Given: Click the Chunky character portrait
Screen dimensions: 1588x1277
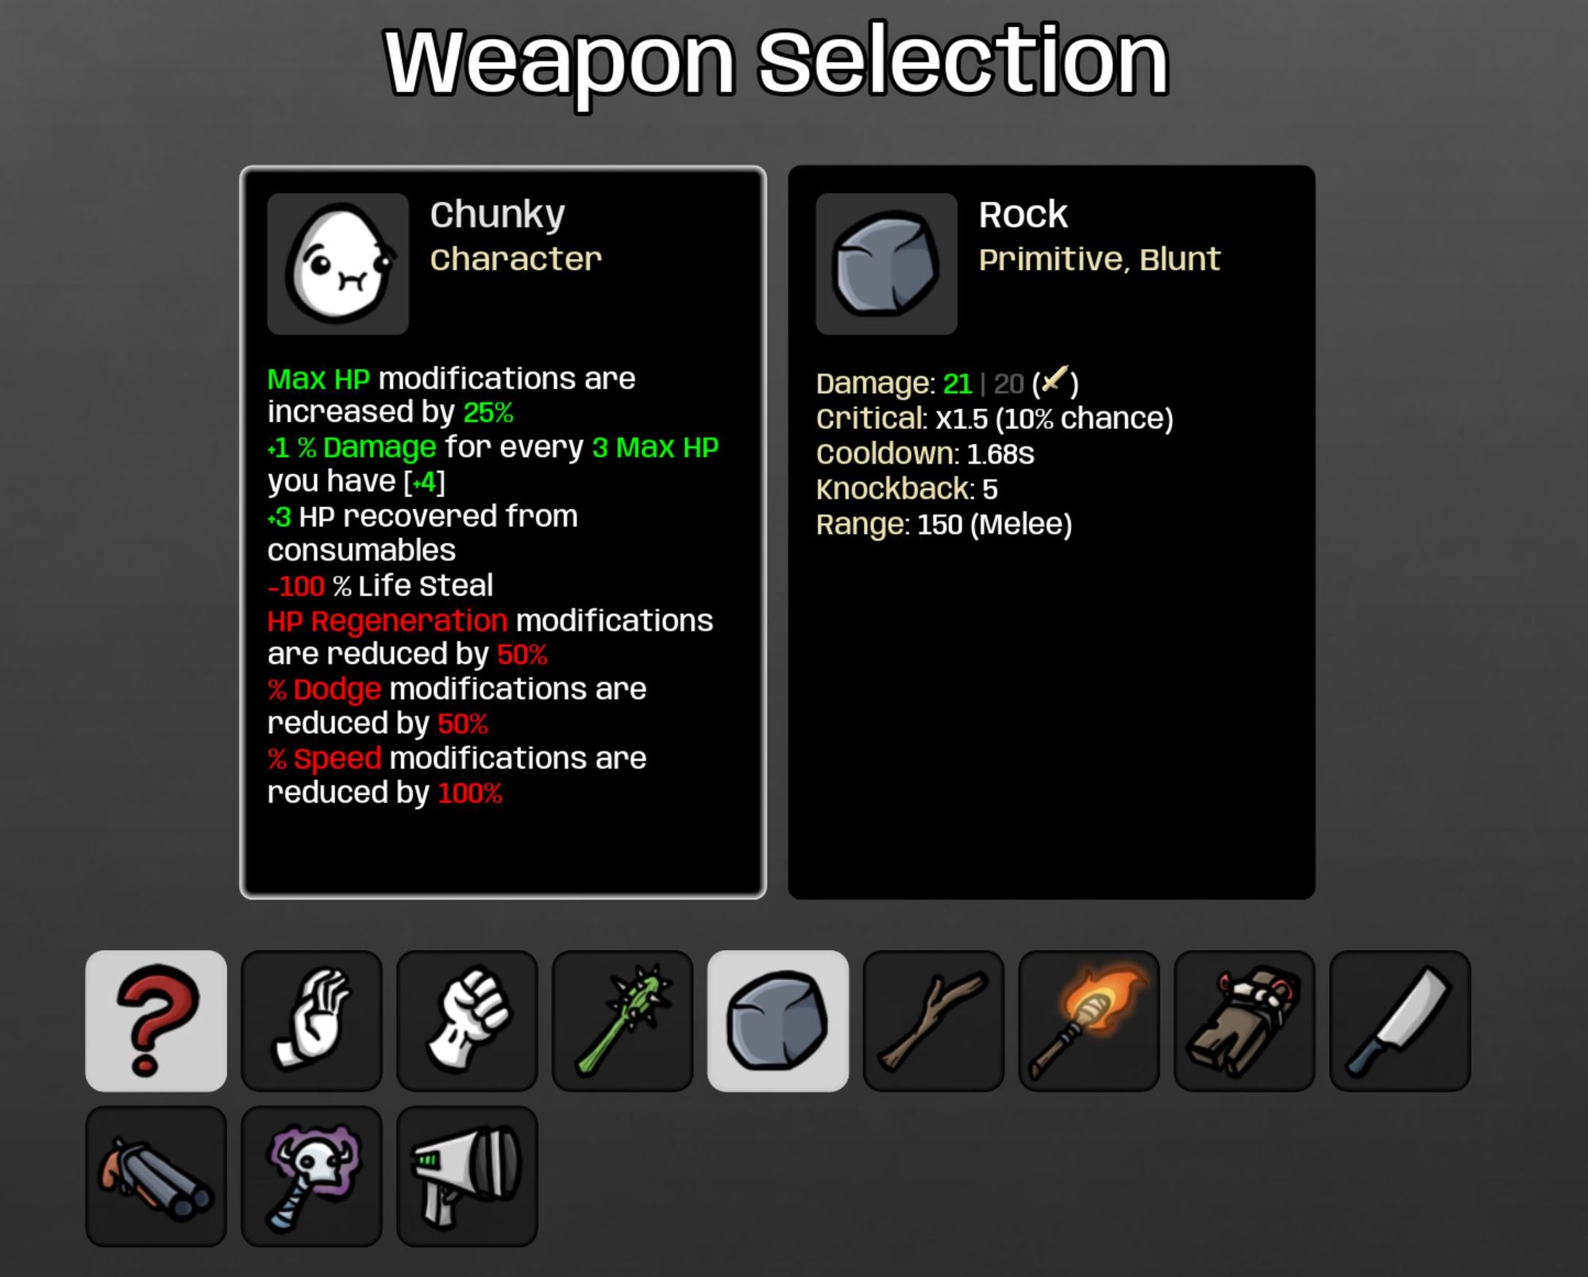Looking at the screenshot, I should [338, 264].
